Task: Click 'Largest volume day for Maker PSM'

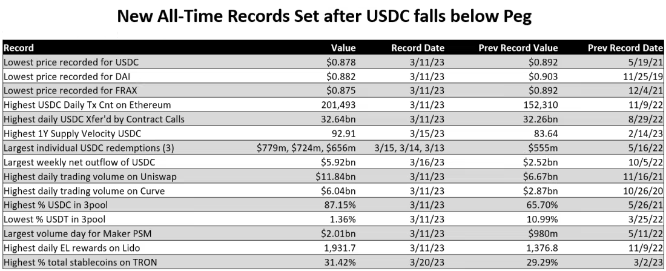Action: click(77, 233)
